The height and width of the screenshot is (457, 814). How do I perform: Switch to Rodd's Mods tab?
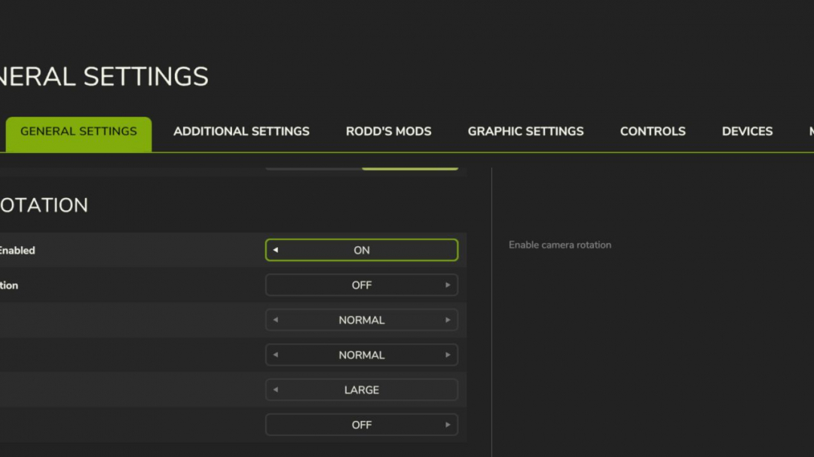[388, 132]
